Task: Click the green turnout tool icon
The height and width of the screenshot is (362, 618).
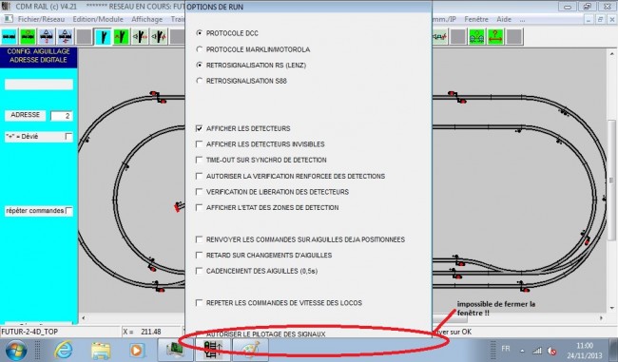Action: 122,37
